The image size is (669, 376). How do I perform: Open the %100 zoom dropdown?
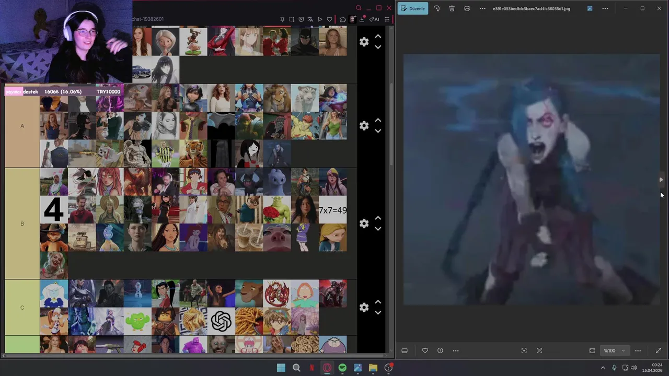(614, 350)
